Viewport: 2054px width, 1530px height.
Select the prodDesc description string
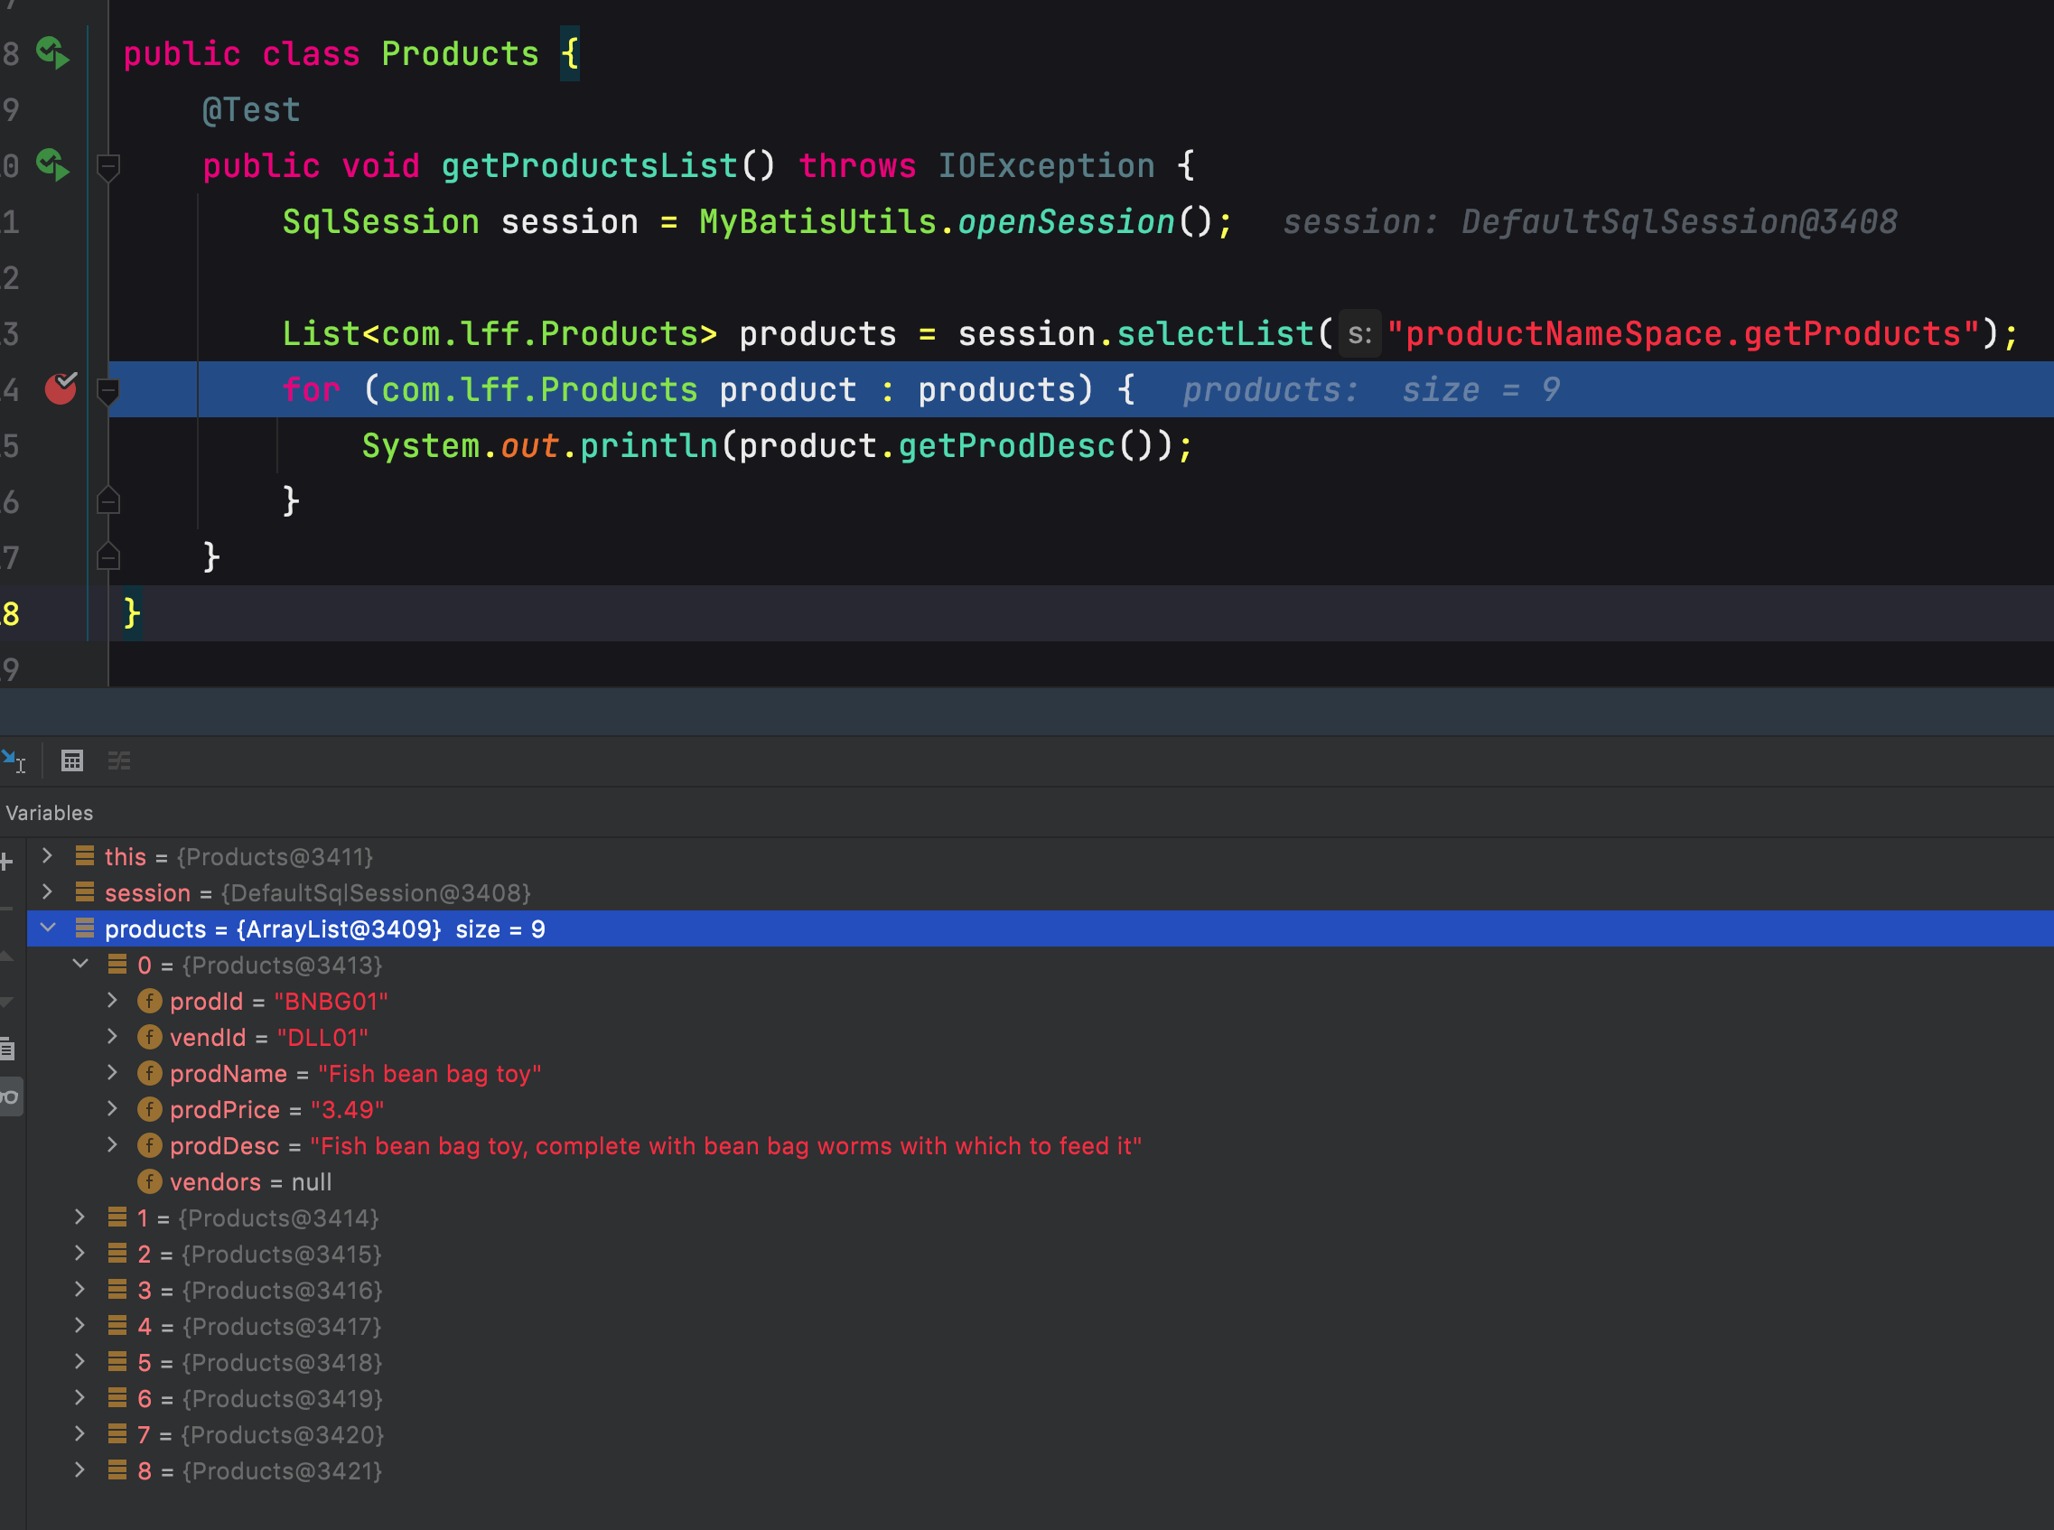(726, 1145)
